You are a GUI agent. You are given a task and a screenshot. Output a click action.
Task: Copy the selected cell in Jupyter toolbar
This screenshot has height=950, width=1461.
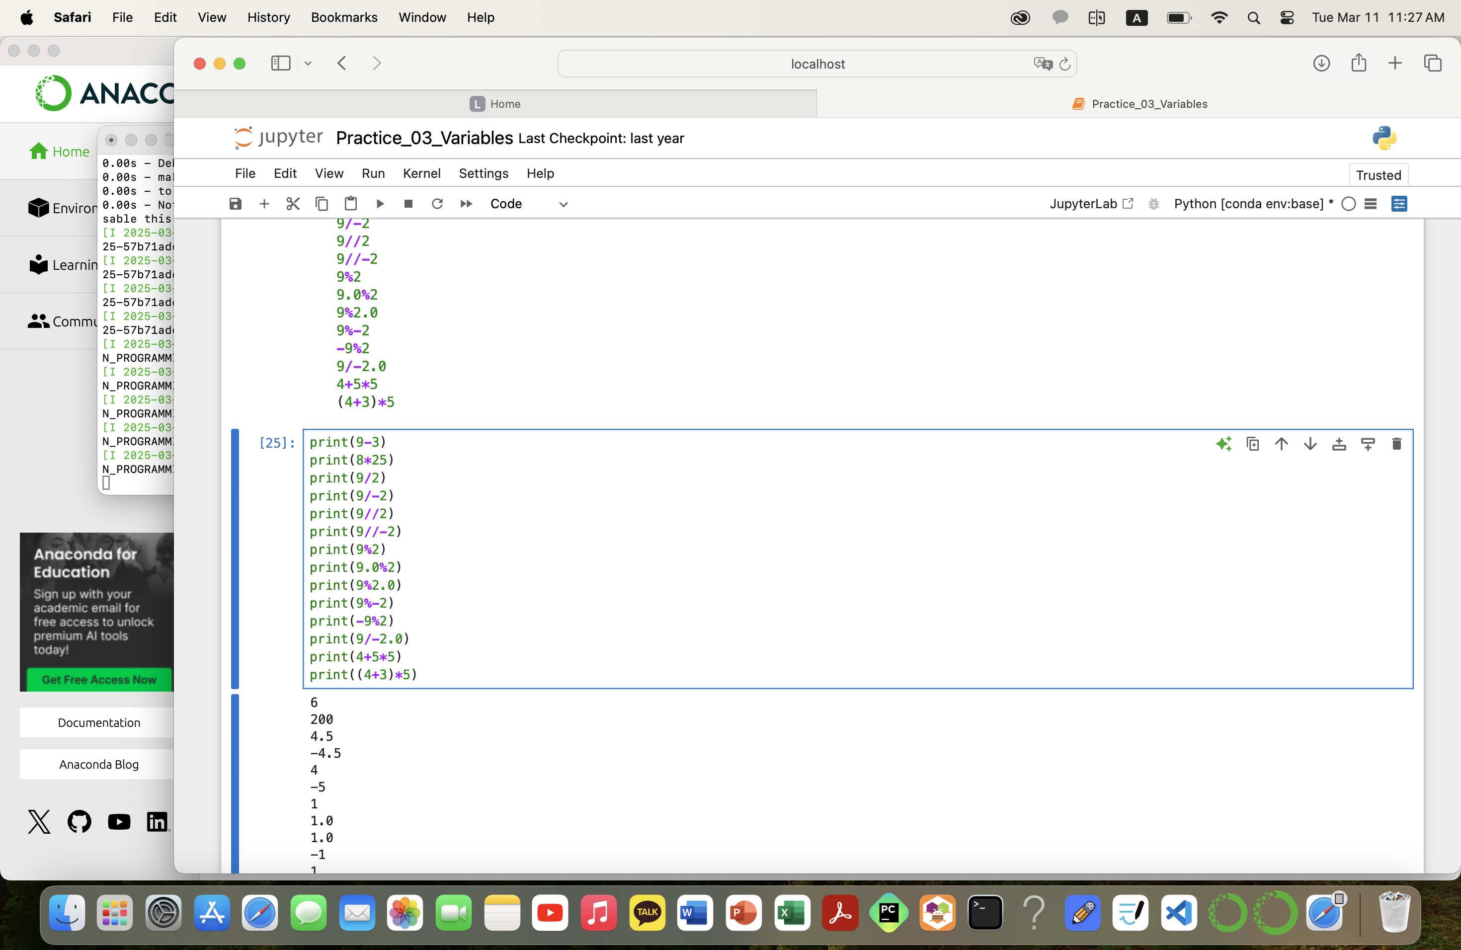click(322, 204)
